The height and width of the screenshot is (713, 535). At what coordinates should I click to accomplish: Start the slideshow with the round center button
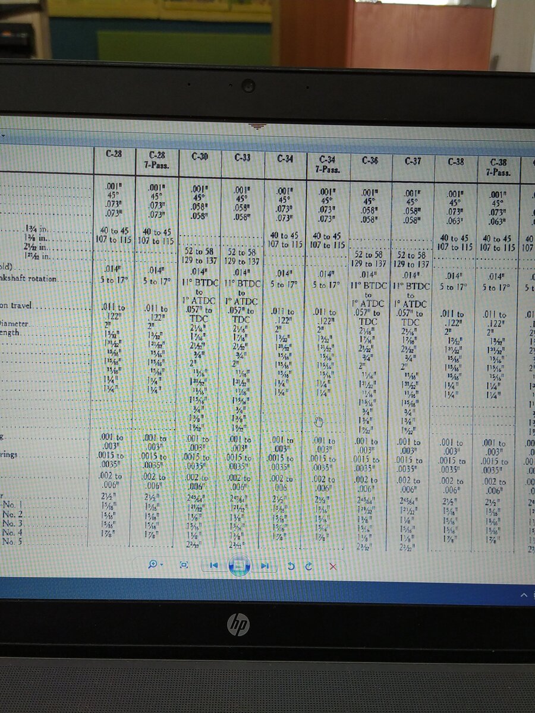pyautogui.click(x=239, y=566)
